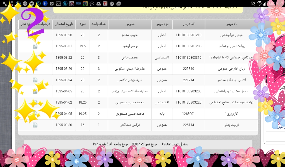Tap the Play Store bag notification icon
285x167 pixels.
tap(119, 3)
